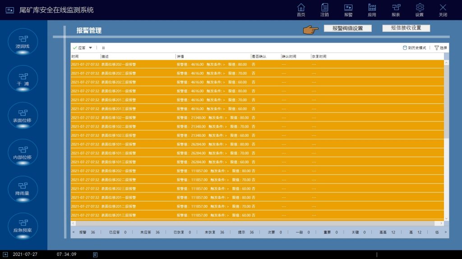Filter by 一般 0 count
The height and width of the screenshot is (259, 462).
coord(303,232)
